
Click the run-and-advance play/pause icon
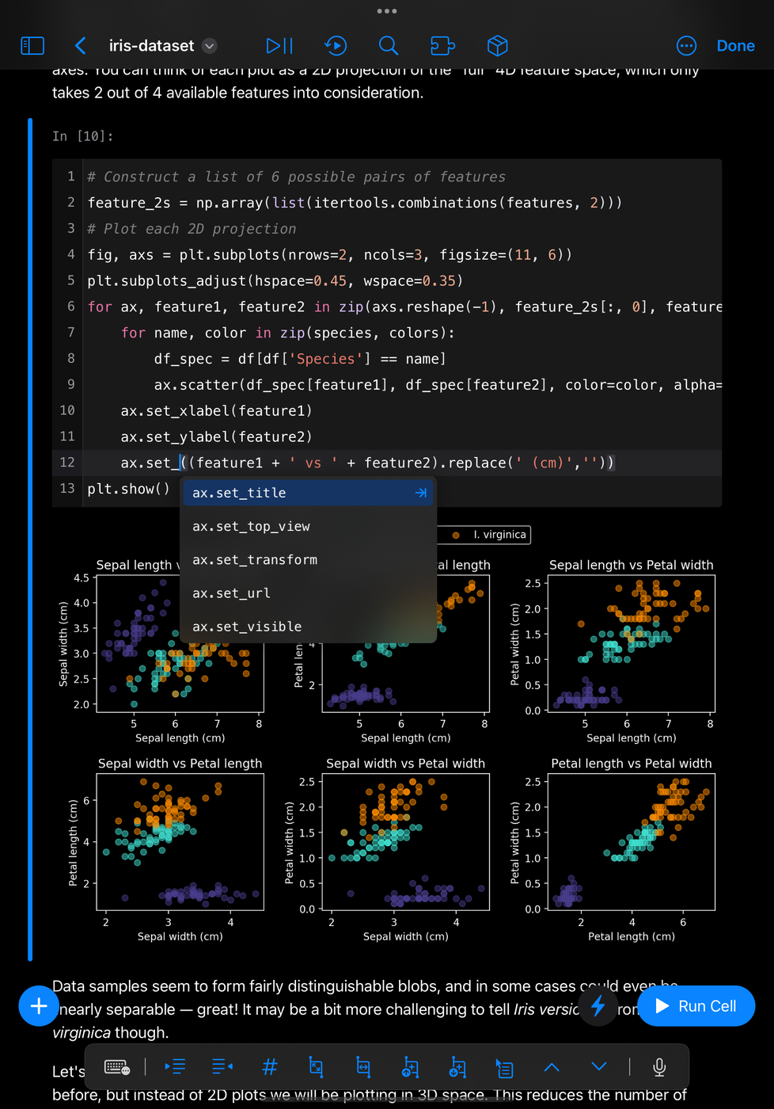[x=279, y=46]
